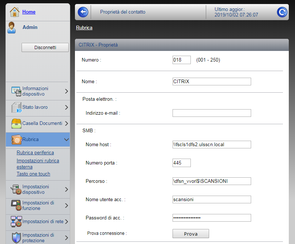Expand the Stato lavoro chevron
Viewport: 295px width, 244px height.
pos(67,107)
